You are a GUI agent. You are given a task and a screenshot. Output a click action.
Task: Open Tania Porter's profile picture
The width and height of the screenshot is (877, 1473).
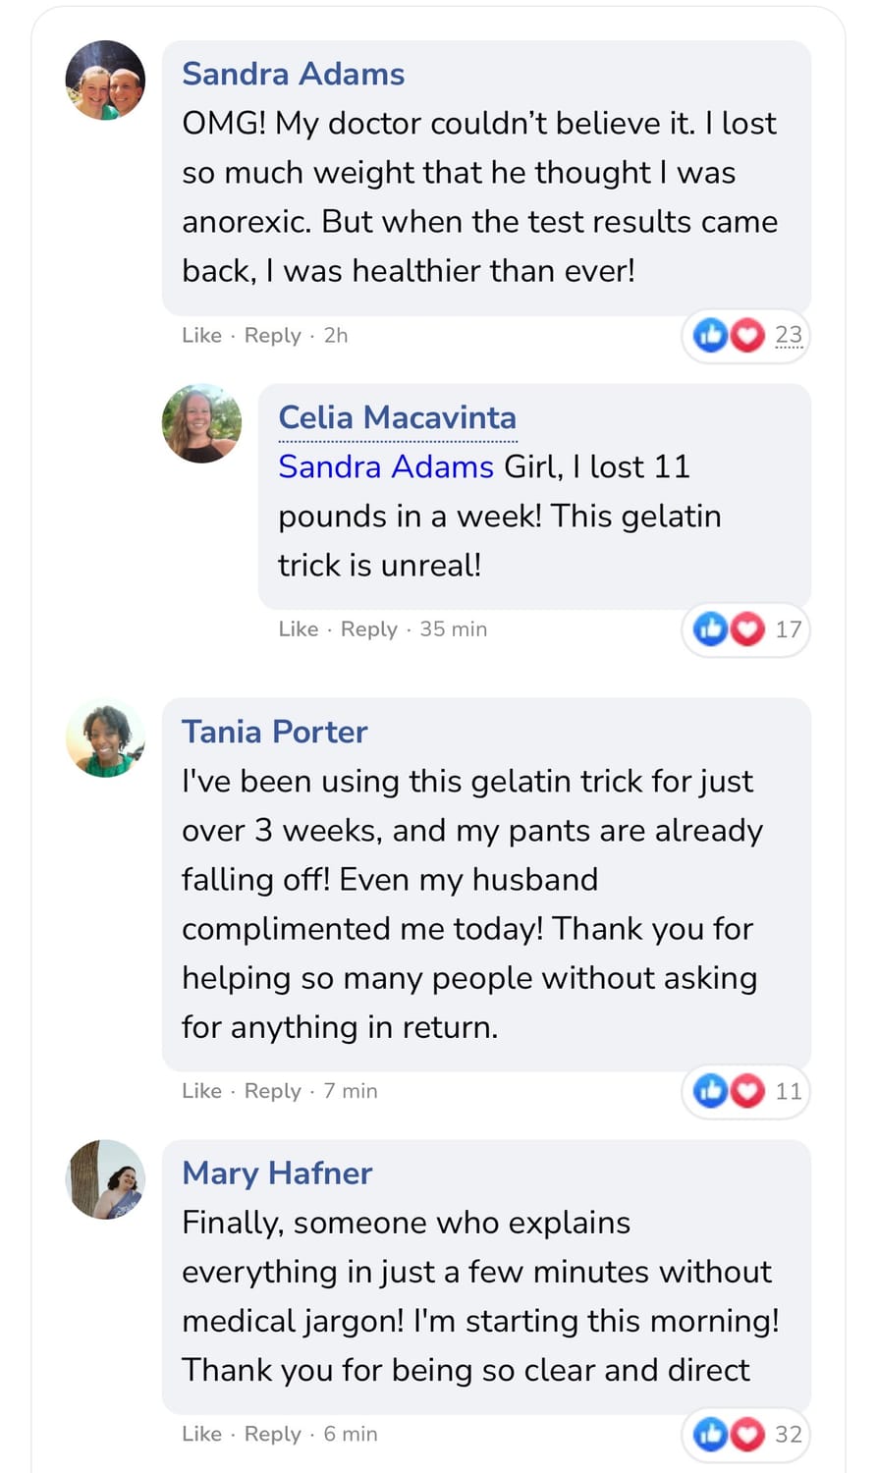point(105,738)
